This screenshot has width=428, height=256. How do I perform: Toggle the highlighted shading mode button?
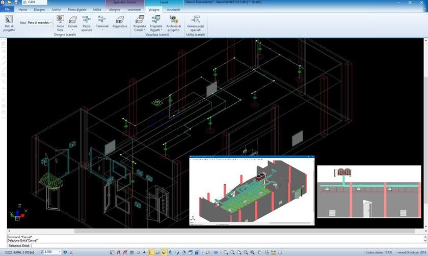click(164, 252)
